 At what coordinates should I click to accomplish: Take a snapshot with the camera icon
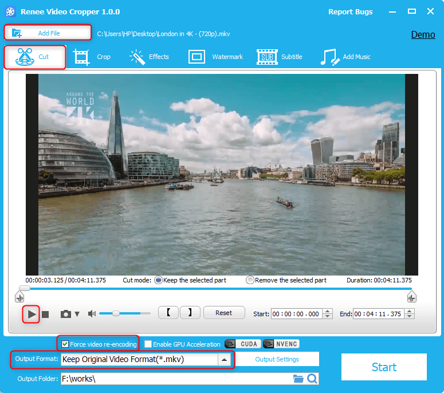pyautogui.click(x=66, y=314)
